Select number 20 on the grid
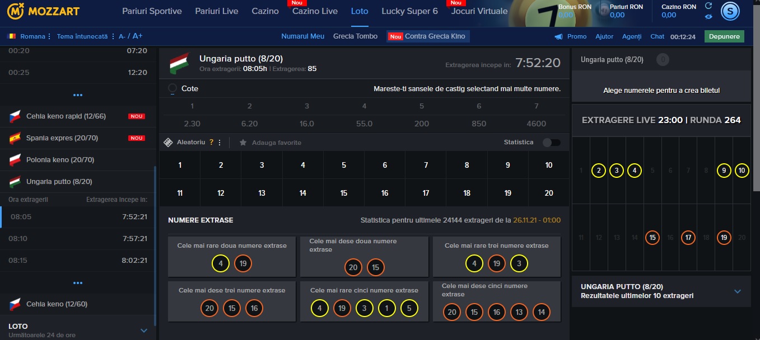The width and height of the screenshot is (760, 340). [549, 193]
